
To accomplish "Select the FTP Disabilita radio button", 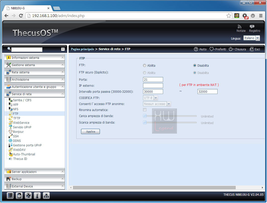I will [195, 65].
